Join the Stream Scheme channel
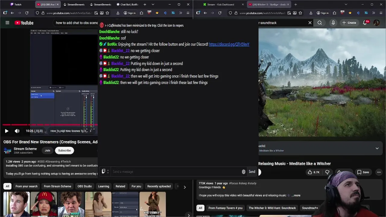The height and width of the screenshot is (217, 386). [x=47, y=150]
